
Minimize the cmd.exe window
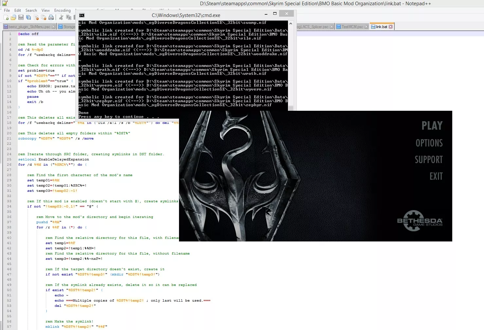pos(266,14)
